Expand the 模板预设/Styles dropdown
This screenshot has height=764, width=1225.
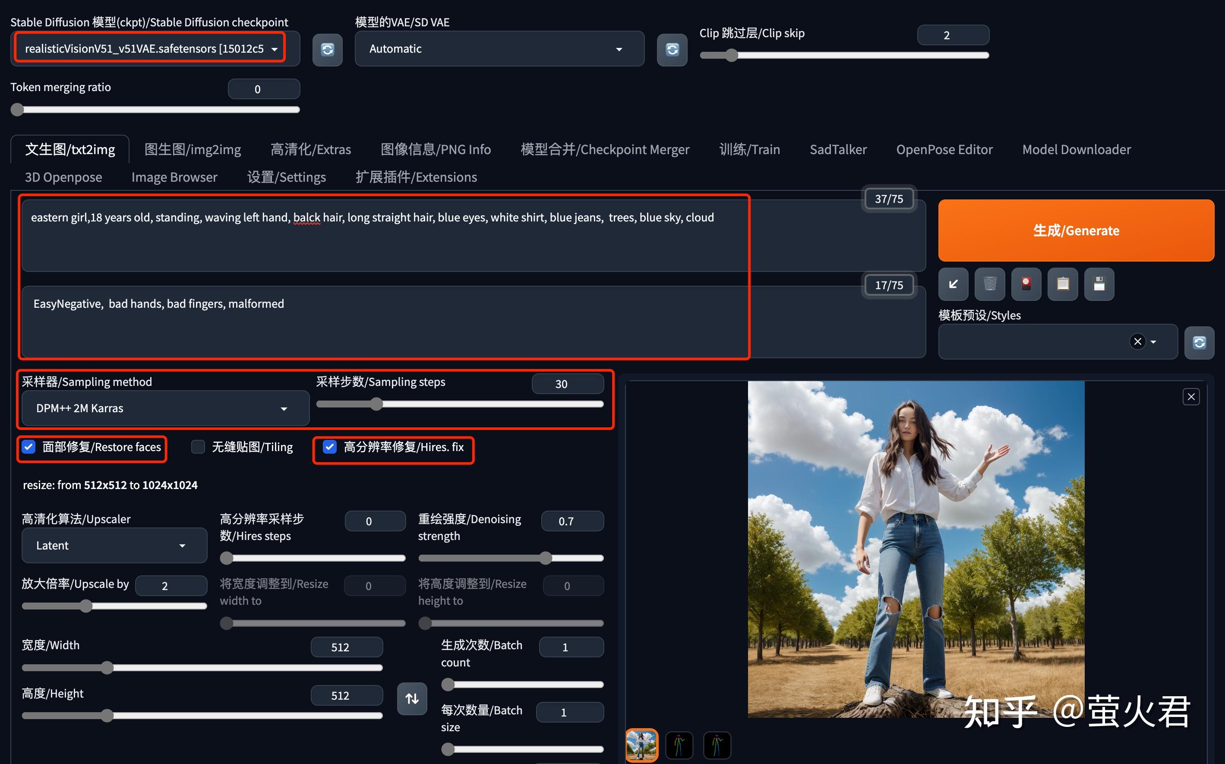coord(1154,341)
